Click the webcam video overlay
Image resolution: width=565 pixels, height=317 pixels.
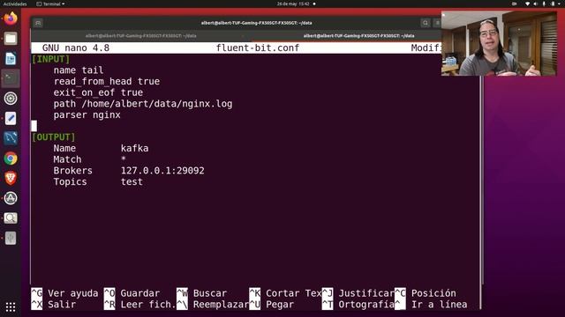coord(499,43)
